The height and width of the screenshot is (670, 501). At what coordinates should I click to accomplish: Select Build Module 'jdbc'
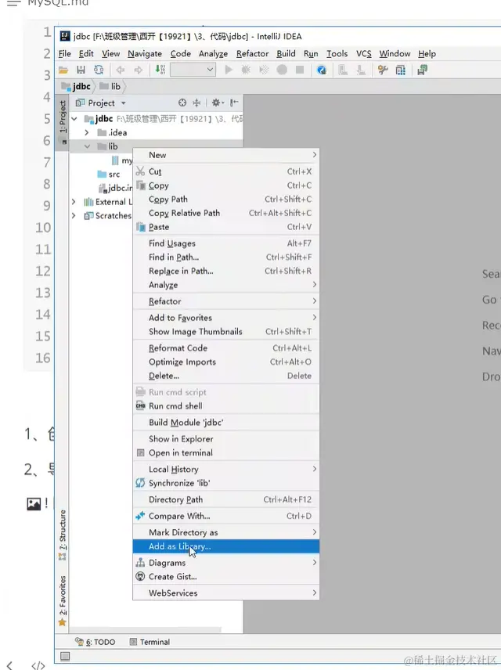[x=225, y=422]
